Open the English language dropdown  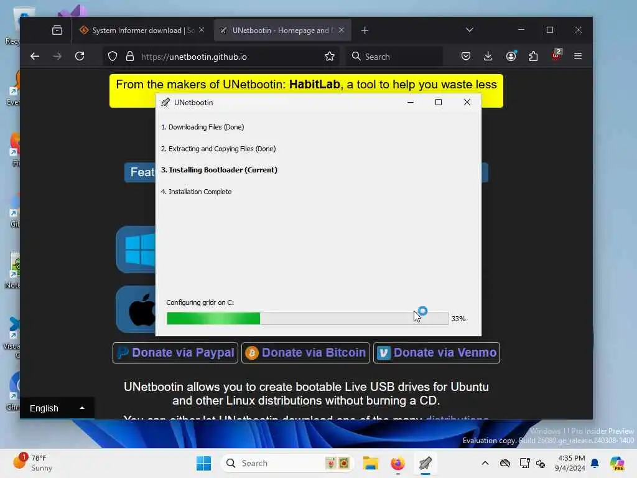point(57,408)
